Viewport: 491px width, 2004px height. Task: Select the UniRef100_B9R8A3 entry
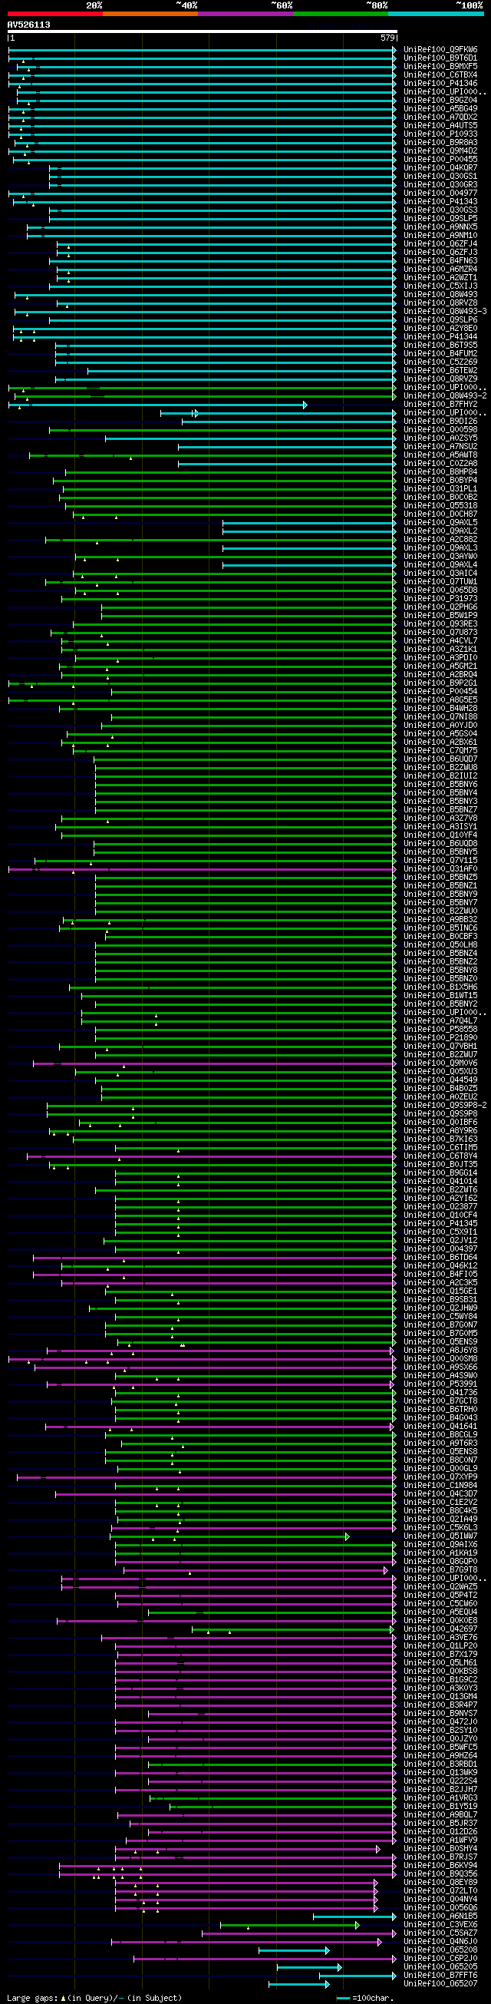pos(440,143)
